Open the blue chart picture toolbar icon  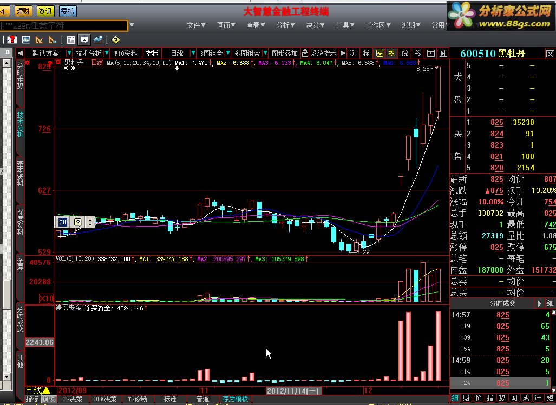[x=26, y=39]
